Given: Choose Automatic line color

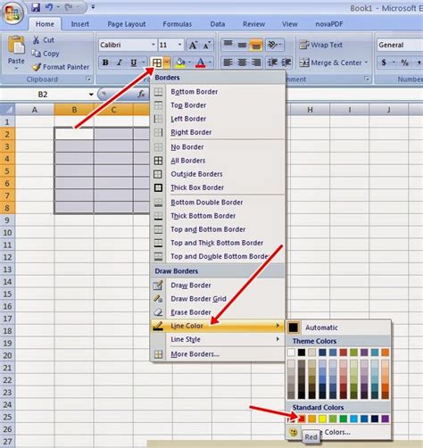Looking at the screenshot, I should coord(338,328).
